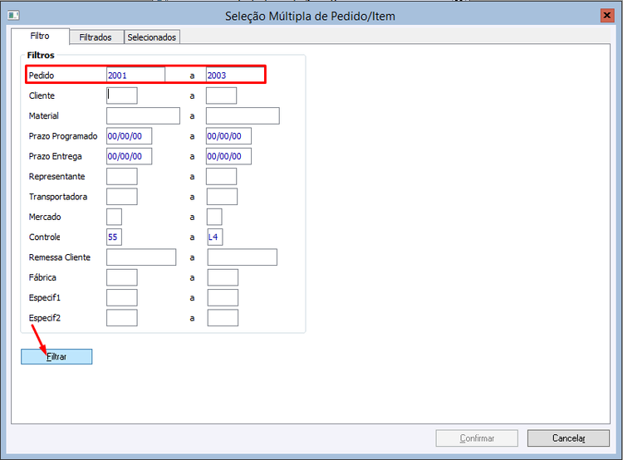Image resolution: width=623 pixels, height=460 pixels.
Task: Click the Remessa Cliente end field
Action: (x=243, y=257)
